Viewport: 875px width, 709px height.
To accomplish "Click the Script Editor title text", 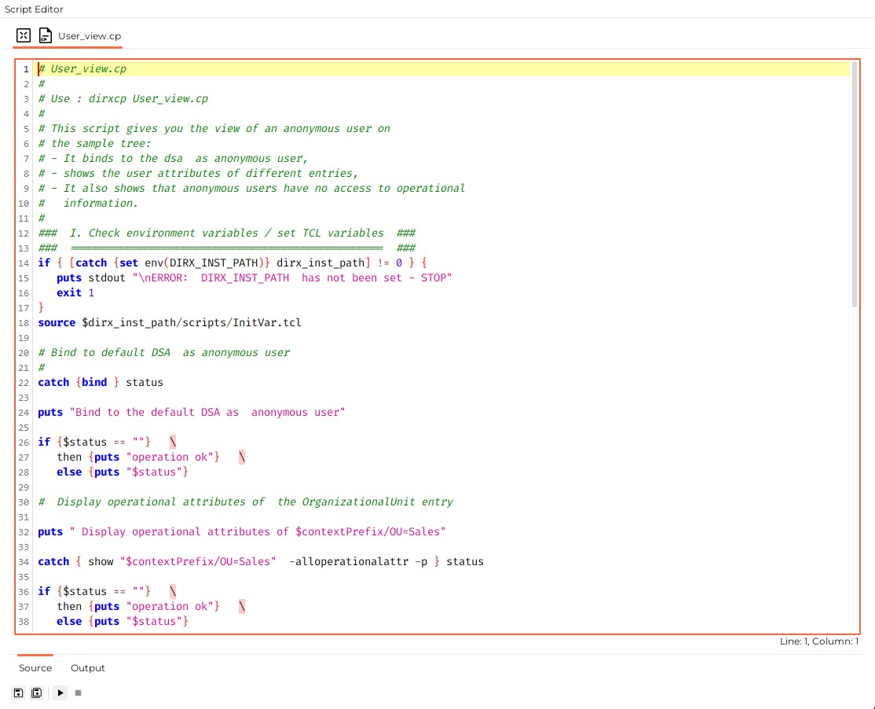I will pyautogui.click(x=35, y=9).
